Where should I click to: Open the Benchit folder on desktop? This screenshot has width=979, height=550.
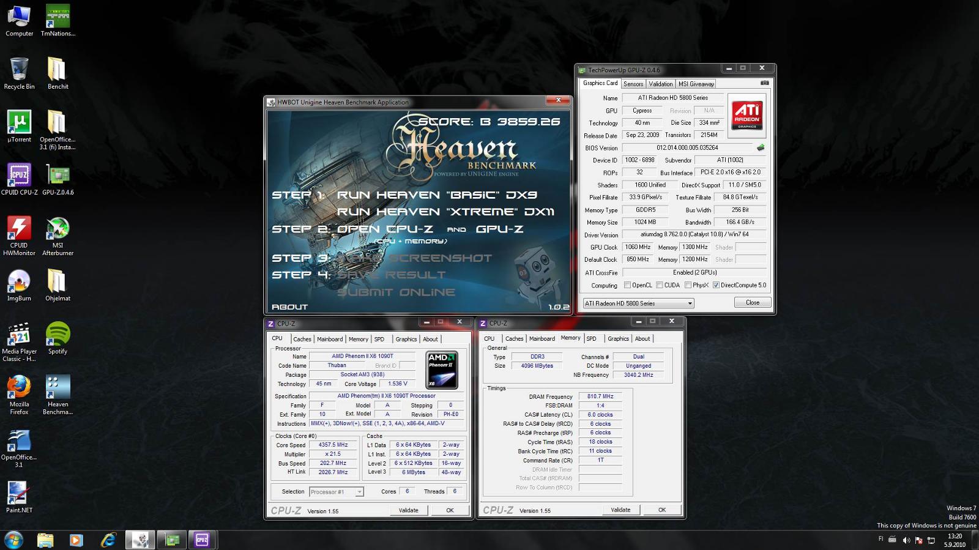coord(58,73)
